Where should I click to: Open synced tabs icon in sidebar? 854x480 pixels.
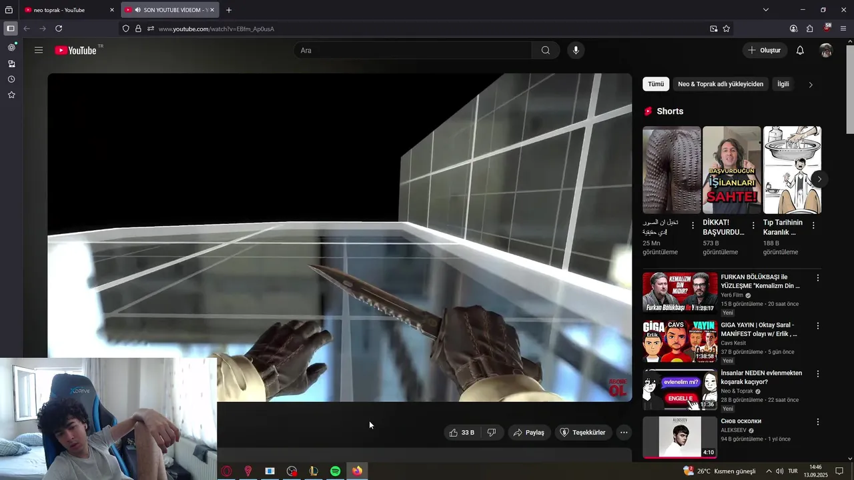11,64
